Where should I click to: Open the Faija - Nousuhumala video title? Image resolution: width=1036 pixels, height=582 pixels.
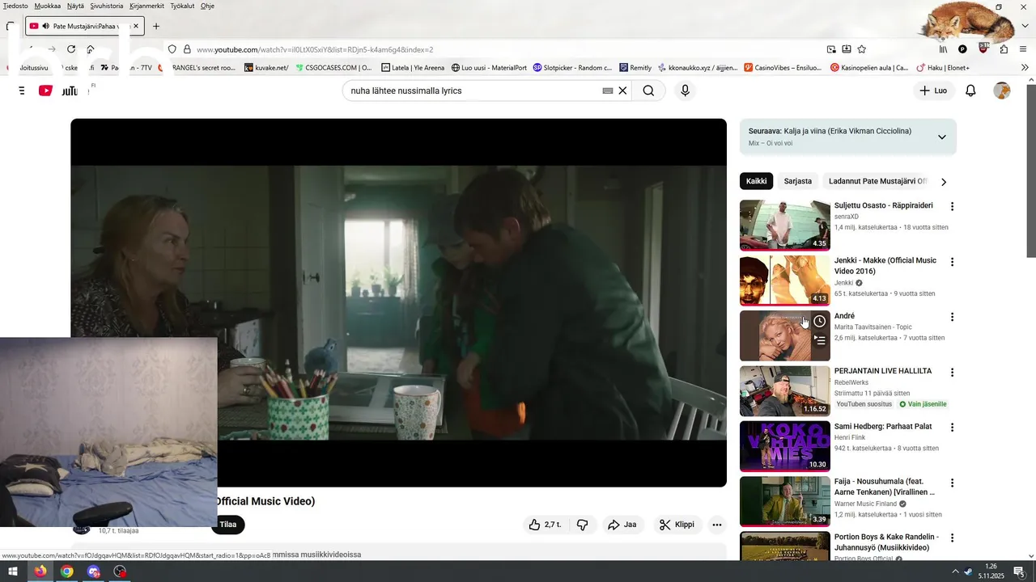point(885,487)
